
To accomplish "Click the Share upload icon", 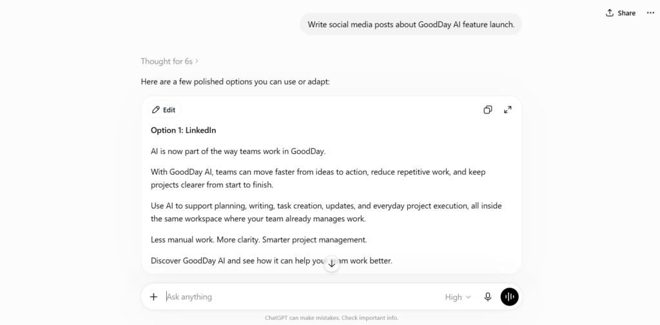I will (609, 13).
